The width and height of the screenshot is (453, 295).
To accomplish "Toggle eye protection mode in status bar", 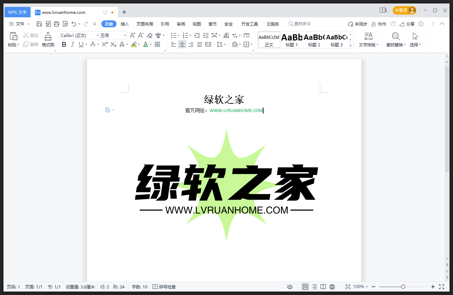I will tap(290, 287).
